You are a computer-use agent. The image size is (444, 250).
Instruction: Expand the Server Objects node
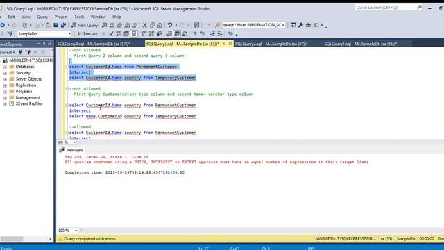(5, 79)
